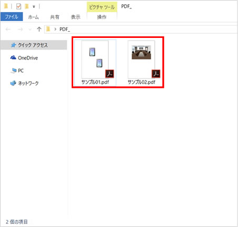Viewport: 238px width, 227px height.
Task: Click the Network icon in sidebar
Action: click(13, 83)
